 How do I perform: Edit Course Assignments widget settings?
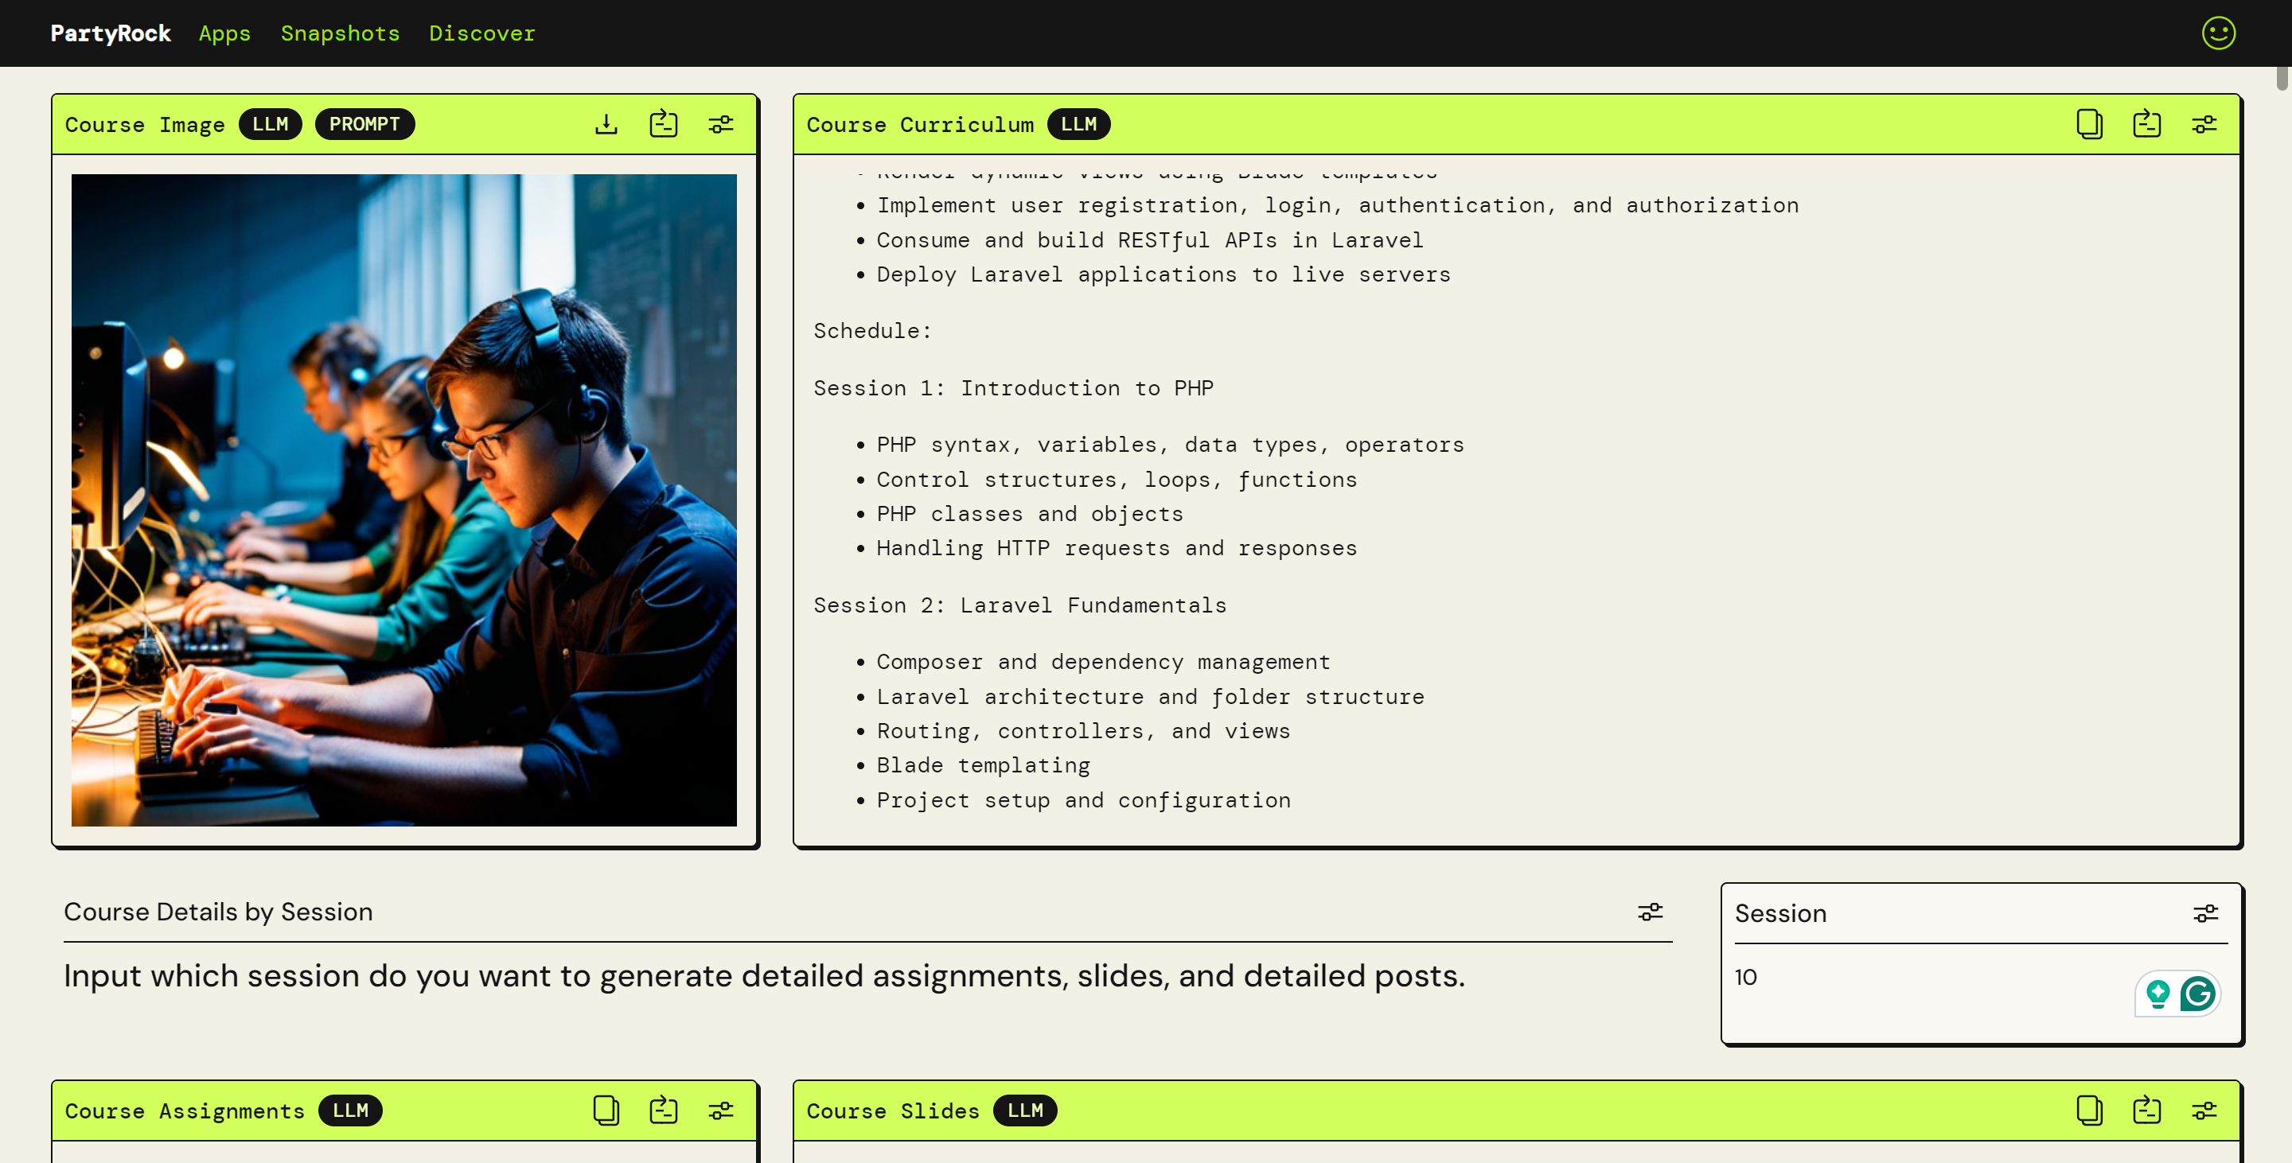coord(721,1110)
